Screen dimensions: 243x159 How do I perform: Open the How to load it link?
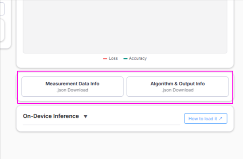click(206, 118)
